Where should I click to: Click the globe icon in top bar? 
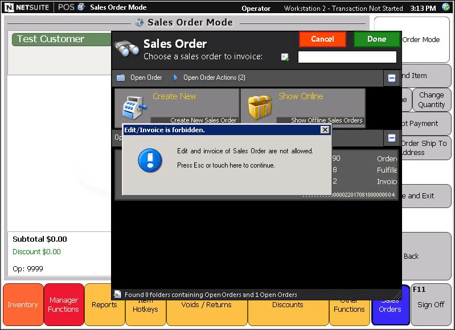coord(446,7)
